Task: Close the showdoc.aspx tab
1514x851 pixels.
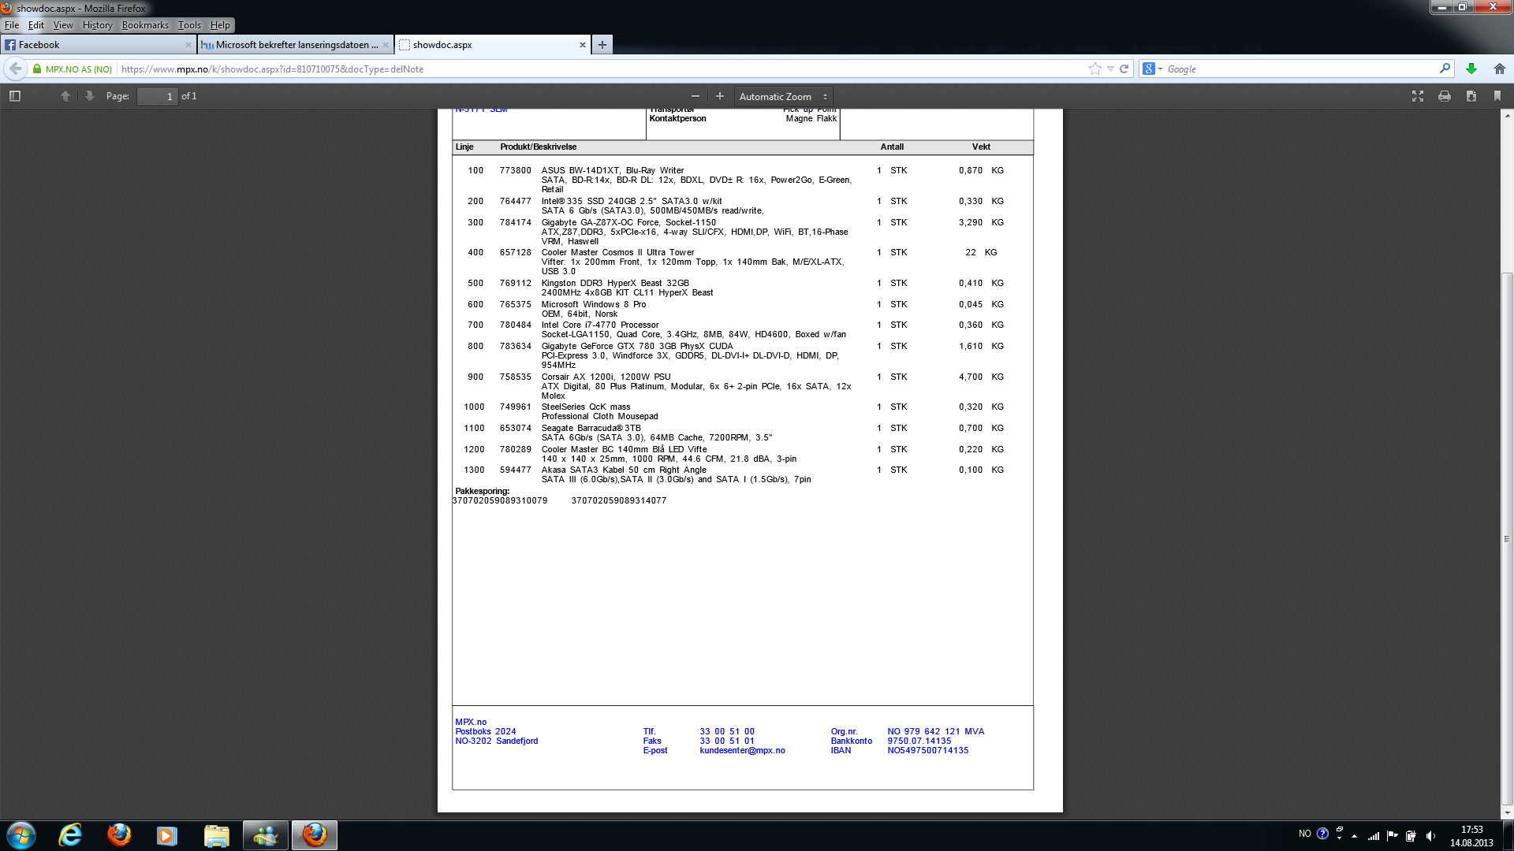Action: 583,45
